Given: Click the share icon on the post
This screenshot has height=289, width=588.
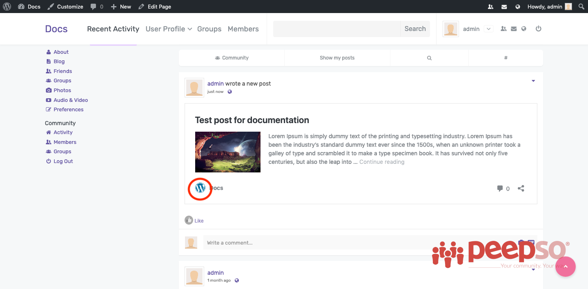Looking at the screenshot, I should (x=521, y=188).
